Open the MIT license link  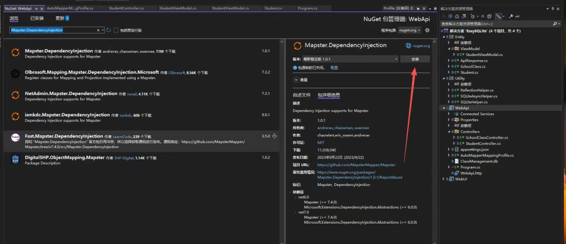(x=321, y=142)
